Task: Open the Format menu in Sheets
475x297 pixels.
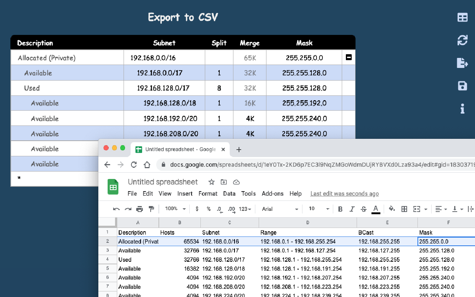Action: (208, 193)
